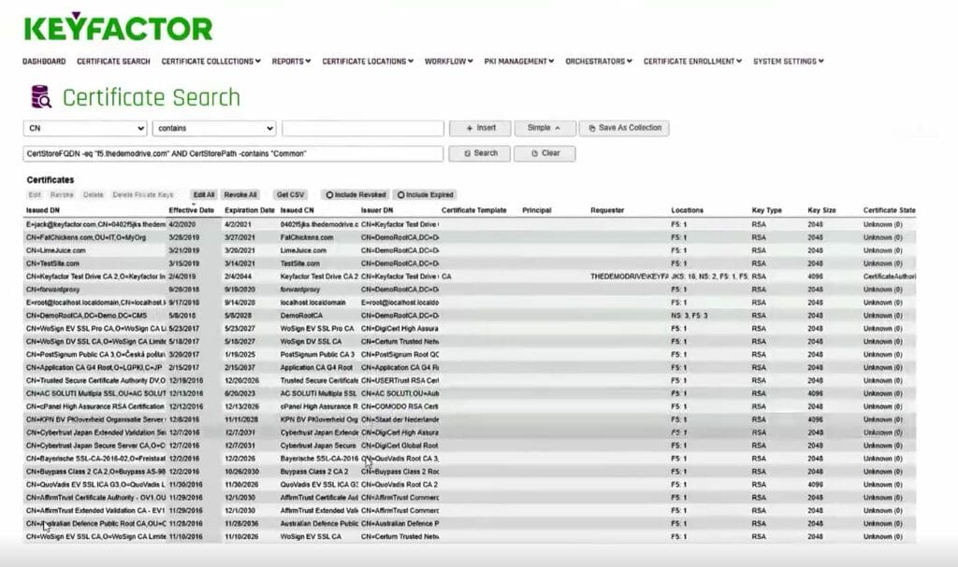Select the AC SOLUTI Multipla SSL row
958x567 pixels.
pyautogui.click(x=470, y=393)
